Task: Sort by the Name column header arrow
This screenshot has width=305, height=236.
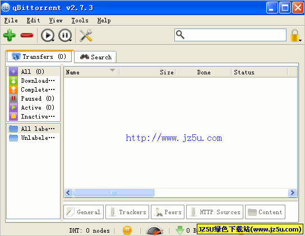Action: pos(112,70)
